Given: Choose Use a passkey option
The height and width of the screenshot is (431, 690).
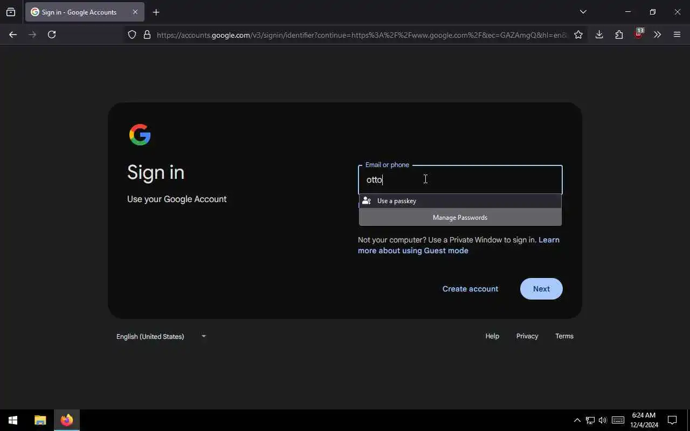Looking at the screenshot, I should coord(460,201).
